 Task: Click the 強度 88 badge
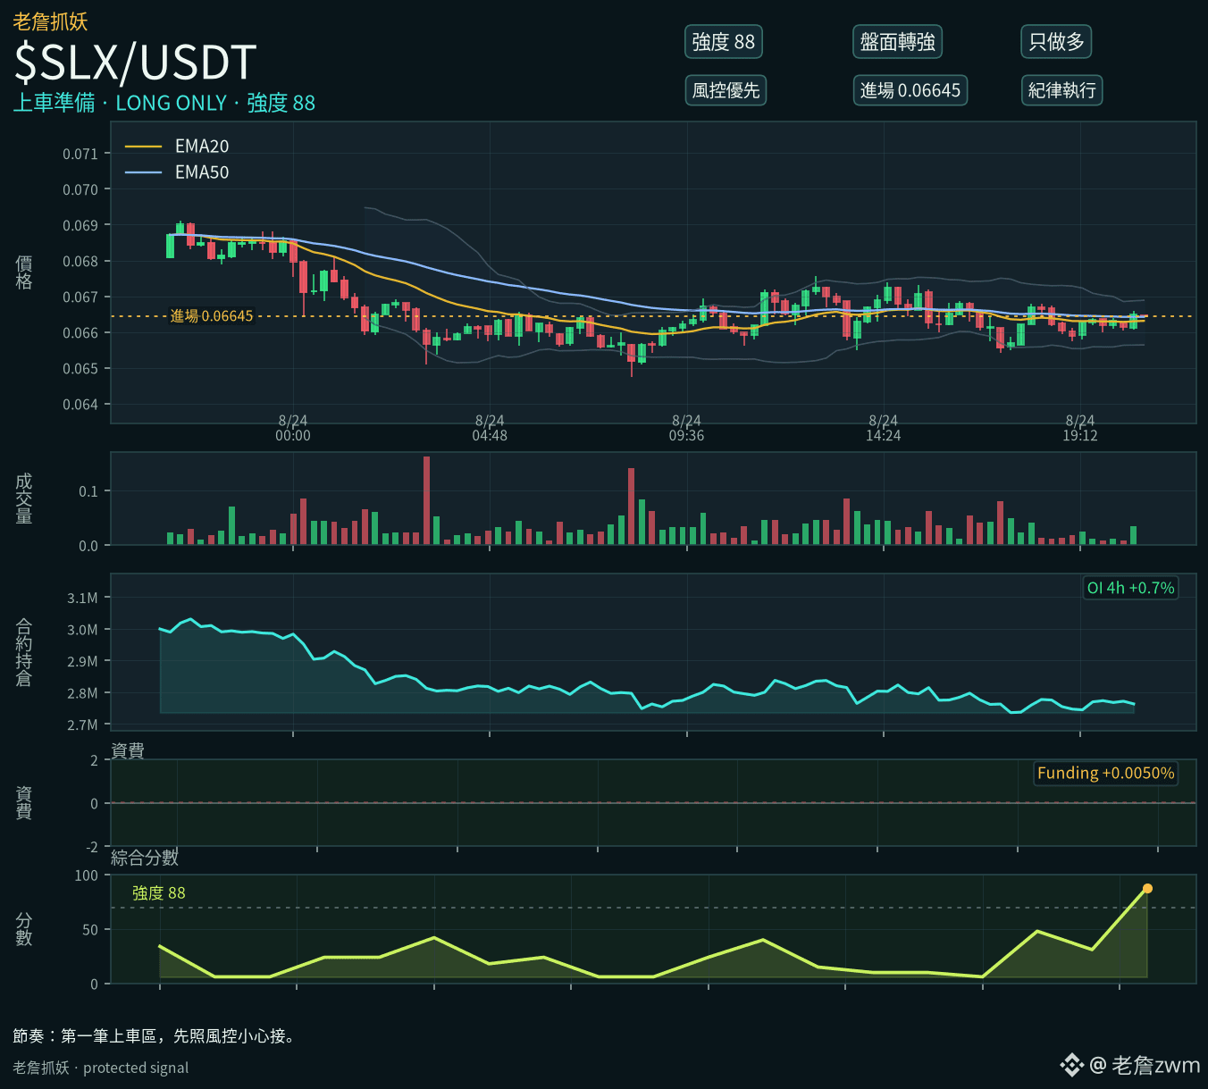(x=723, y=42)
